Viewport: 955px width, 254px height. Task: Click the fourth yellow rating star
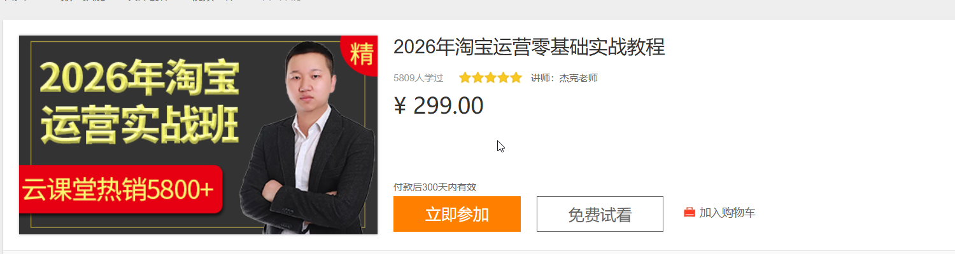(503, 78)
